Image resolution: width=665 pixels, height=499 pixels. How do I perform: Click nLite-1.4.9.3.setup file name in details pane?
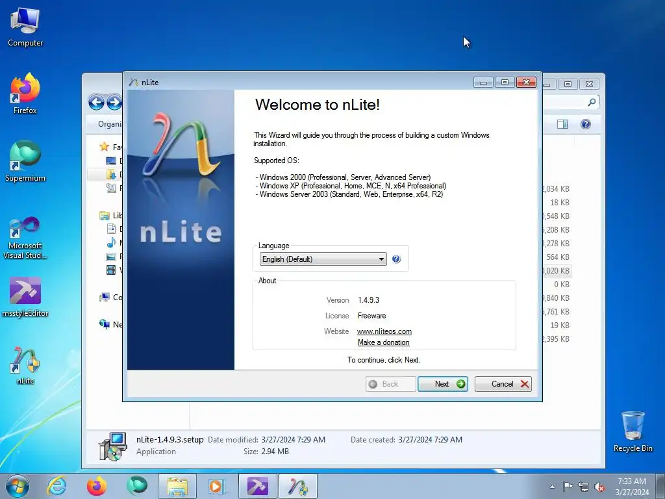click(x=169, y=440)
